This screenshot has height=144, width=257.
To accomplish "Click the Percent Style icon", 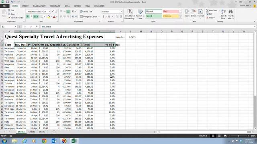I will 109,16.
